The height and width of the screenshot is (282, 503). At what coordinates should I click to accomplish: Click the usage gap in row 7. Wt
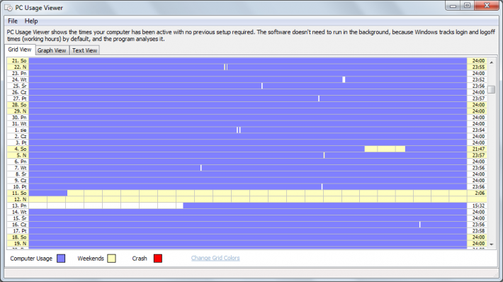coord(200,168)
